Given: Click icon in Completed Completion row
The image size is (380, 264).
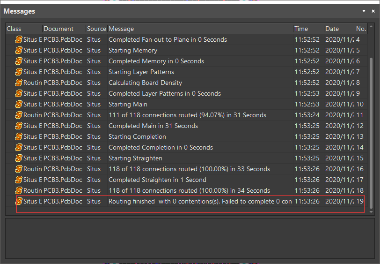Looking at the screenshot, I should (19, 147).
